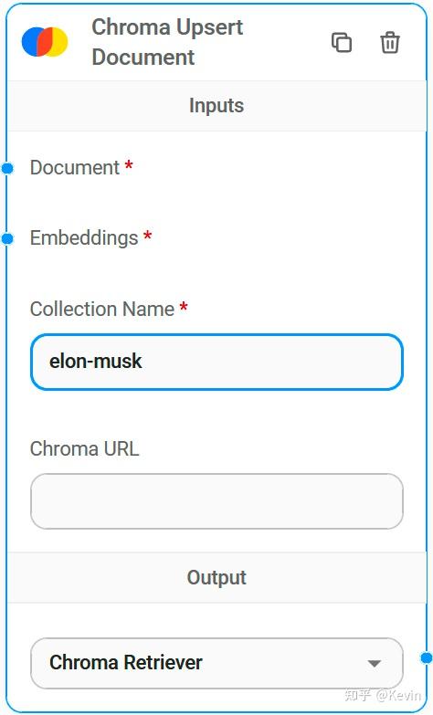The width and height of the screenshot is (433, 715).
Task: Expand output options via the dropdown arrow
Action: (375, 664)
